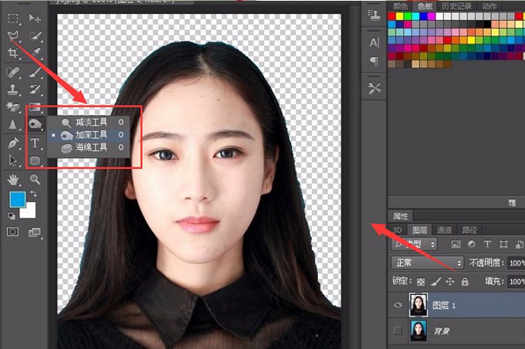Select the Polygonal Lasso tool
The height and width of the screenshot is (349, 525).
point(13,36)
